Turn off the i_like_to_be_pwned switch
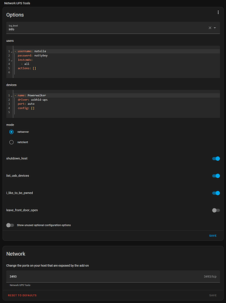This screenshot has height=303, width=226. (216, 193)
